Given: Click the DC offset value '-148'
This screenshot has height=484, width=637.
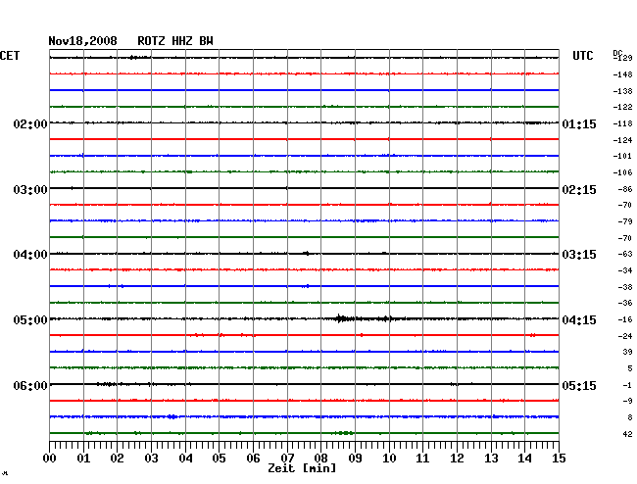Looking at the screenshot, I should pos(622,74).
